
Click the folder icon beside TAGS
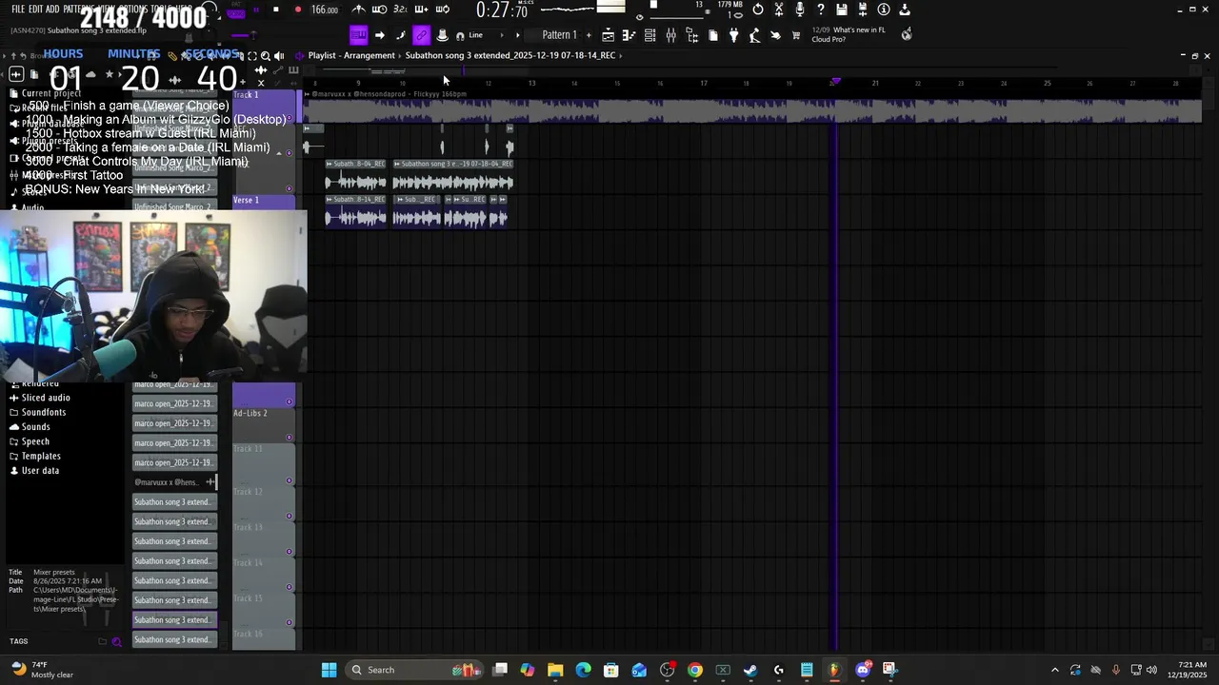click(102, 642)
